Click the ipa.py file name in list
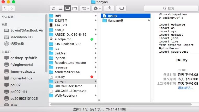 113,16
